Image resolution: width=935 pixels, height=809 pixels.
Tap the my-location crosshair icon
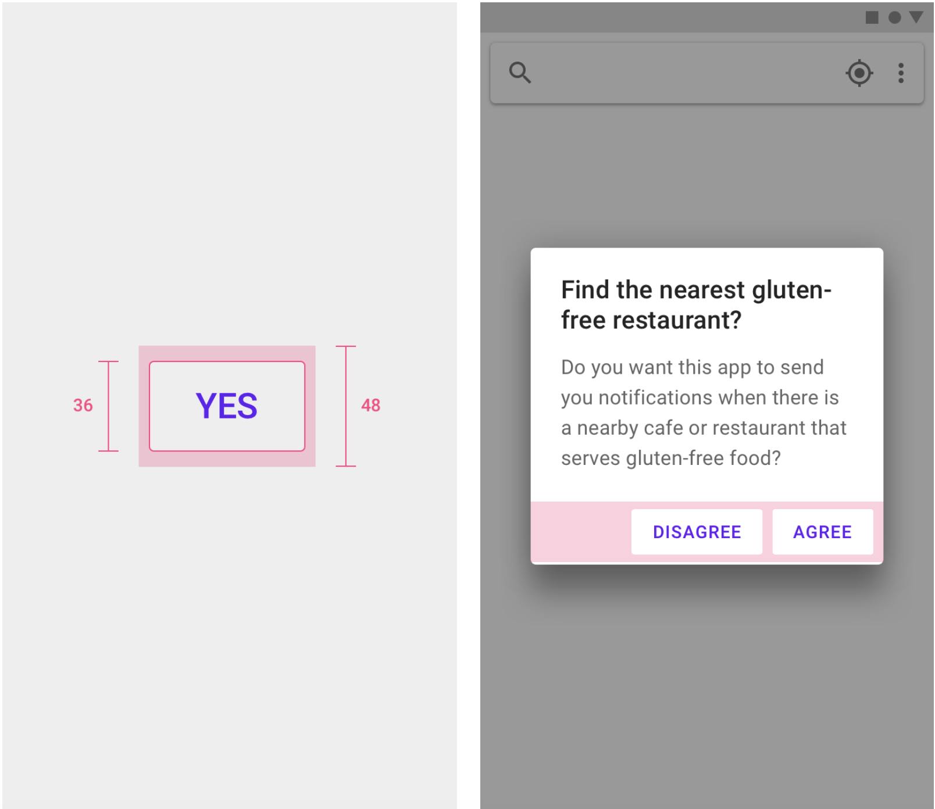point(859,73)
